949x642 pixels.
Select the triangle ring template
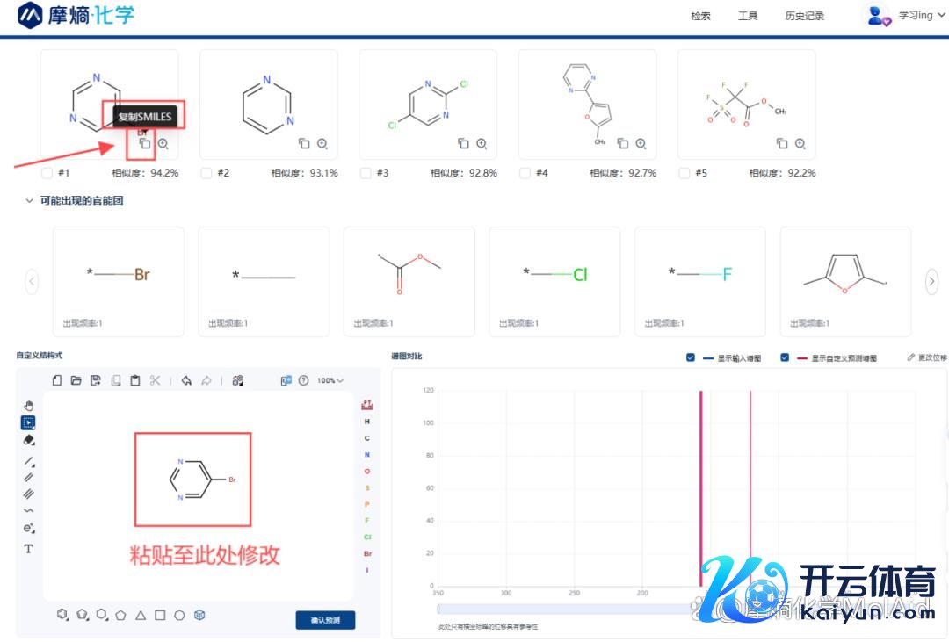pyautogui.click(x=141, y=616)
